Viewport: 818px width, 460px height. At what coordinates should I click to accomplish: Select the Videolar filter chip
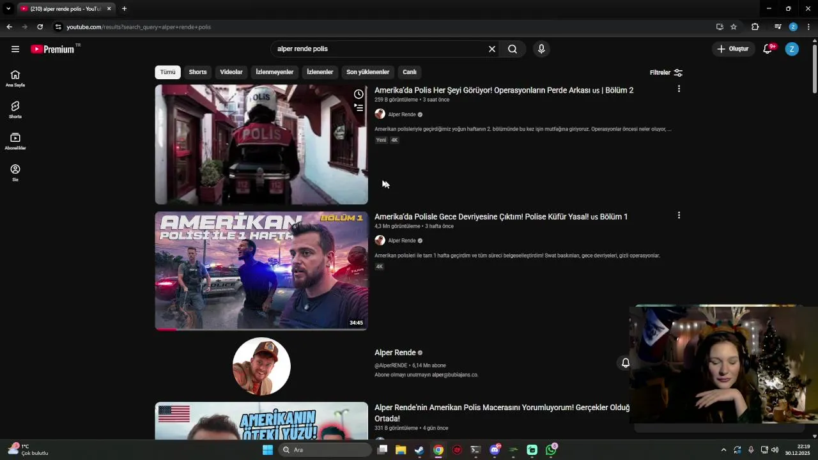coord(231,72)
